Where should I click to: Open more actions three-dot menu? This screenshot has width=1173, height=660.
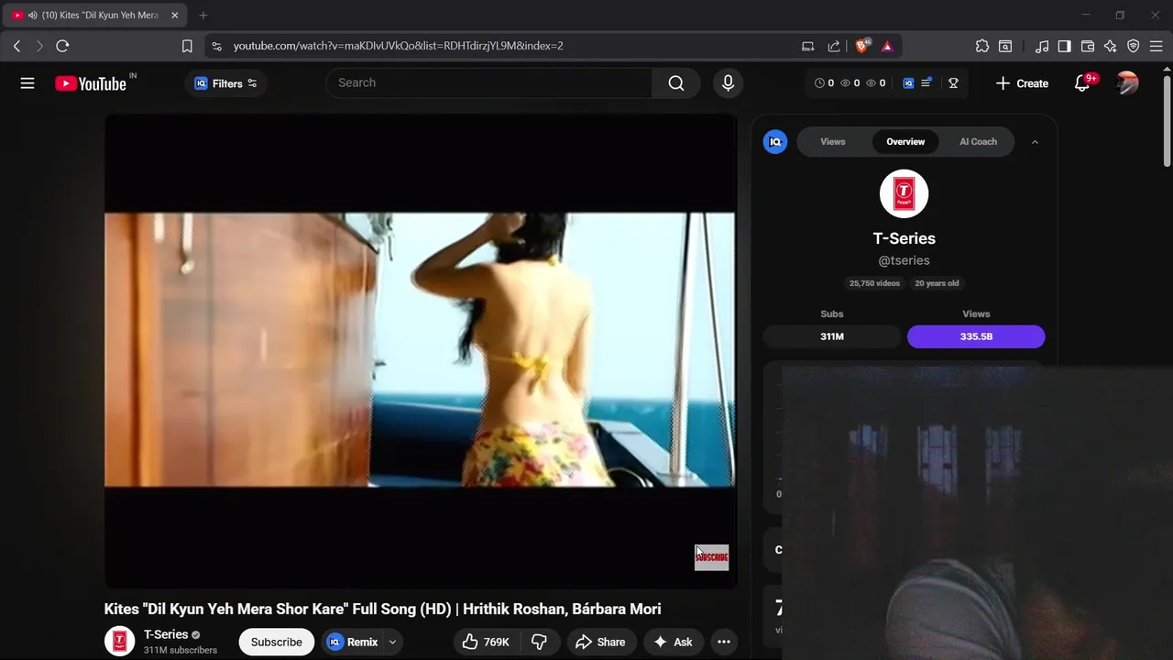coord(724,642)
